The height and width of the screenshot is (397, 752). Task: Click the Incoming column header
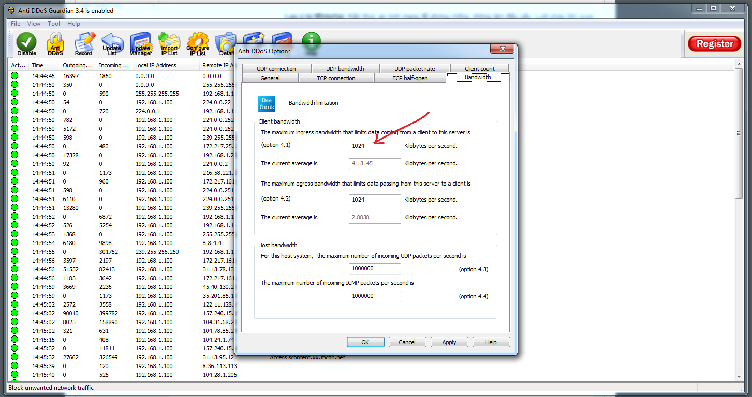pyautogui.click(x=114, y=65)
